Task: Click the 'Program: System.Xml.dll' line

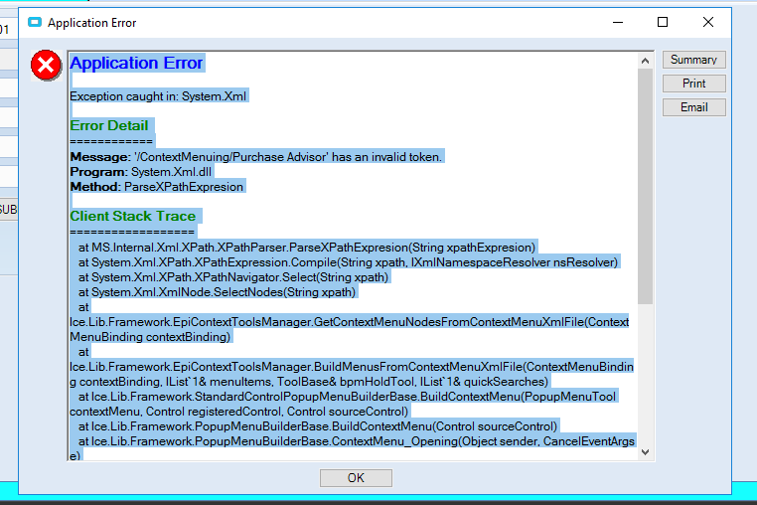Action: (141, 172)
